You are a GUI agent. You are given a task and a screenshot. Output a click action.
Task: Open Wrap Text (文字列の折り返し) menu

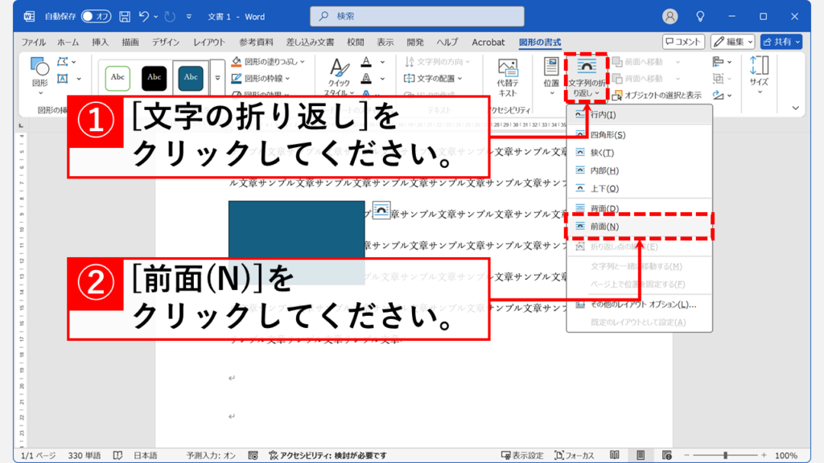587,77
